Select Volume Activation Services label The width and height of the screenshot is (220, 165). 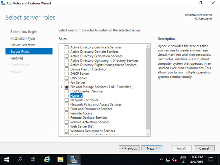pyautogui.click(x=90, y=122)
